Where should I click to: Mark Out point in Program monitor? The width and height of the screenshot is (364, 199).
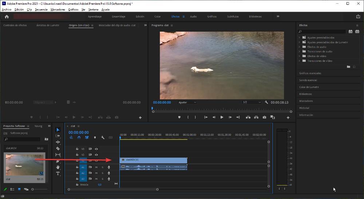point(195,118)
